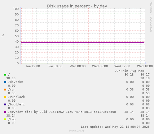This screenshot has width=154, height=134.
Task: Click the blue swatch for /dev/shm
Action: [x=5, y=82]
